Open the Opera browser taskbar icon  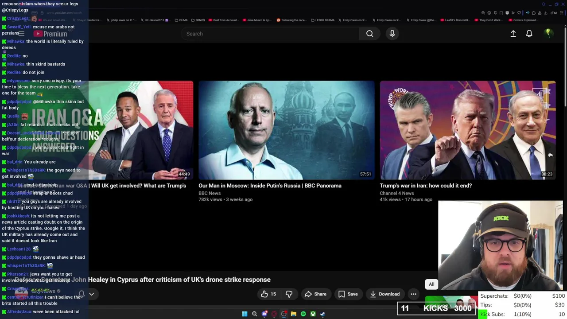(274, 314)
